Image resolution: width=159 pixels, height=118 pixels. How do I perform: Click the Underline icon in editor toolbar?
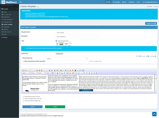[x=57, y=73]
